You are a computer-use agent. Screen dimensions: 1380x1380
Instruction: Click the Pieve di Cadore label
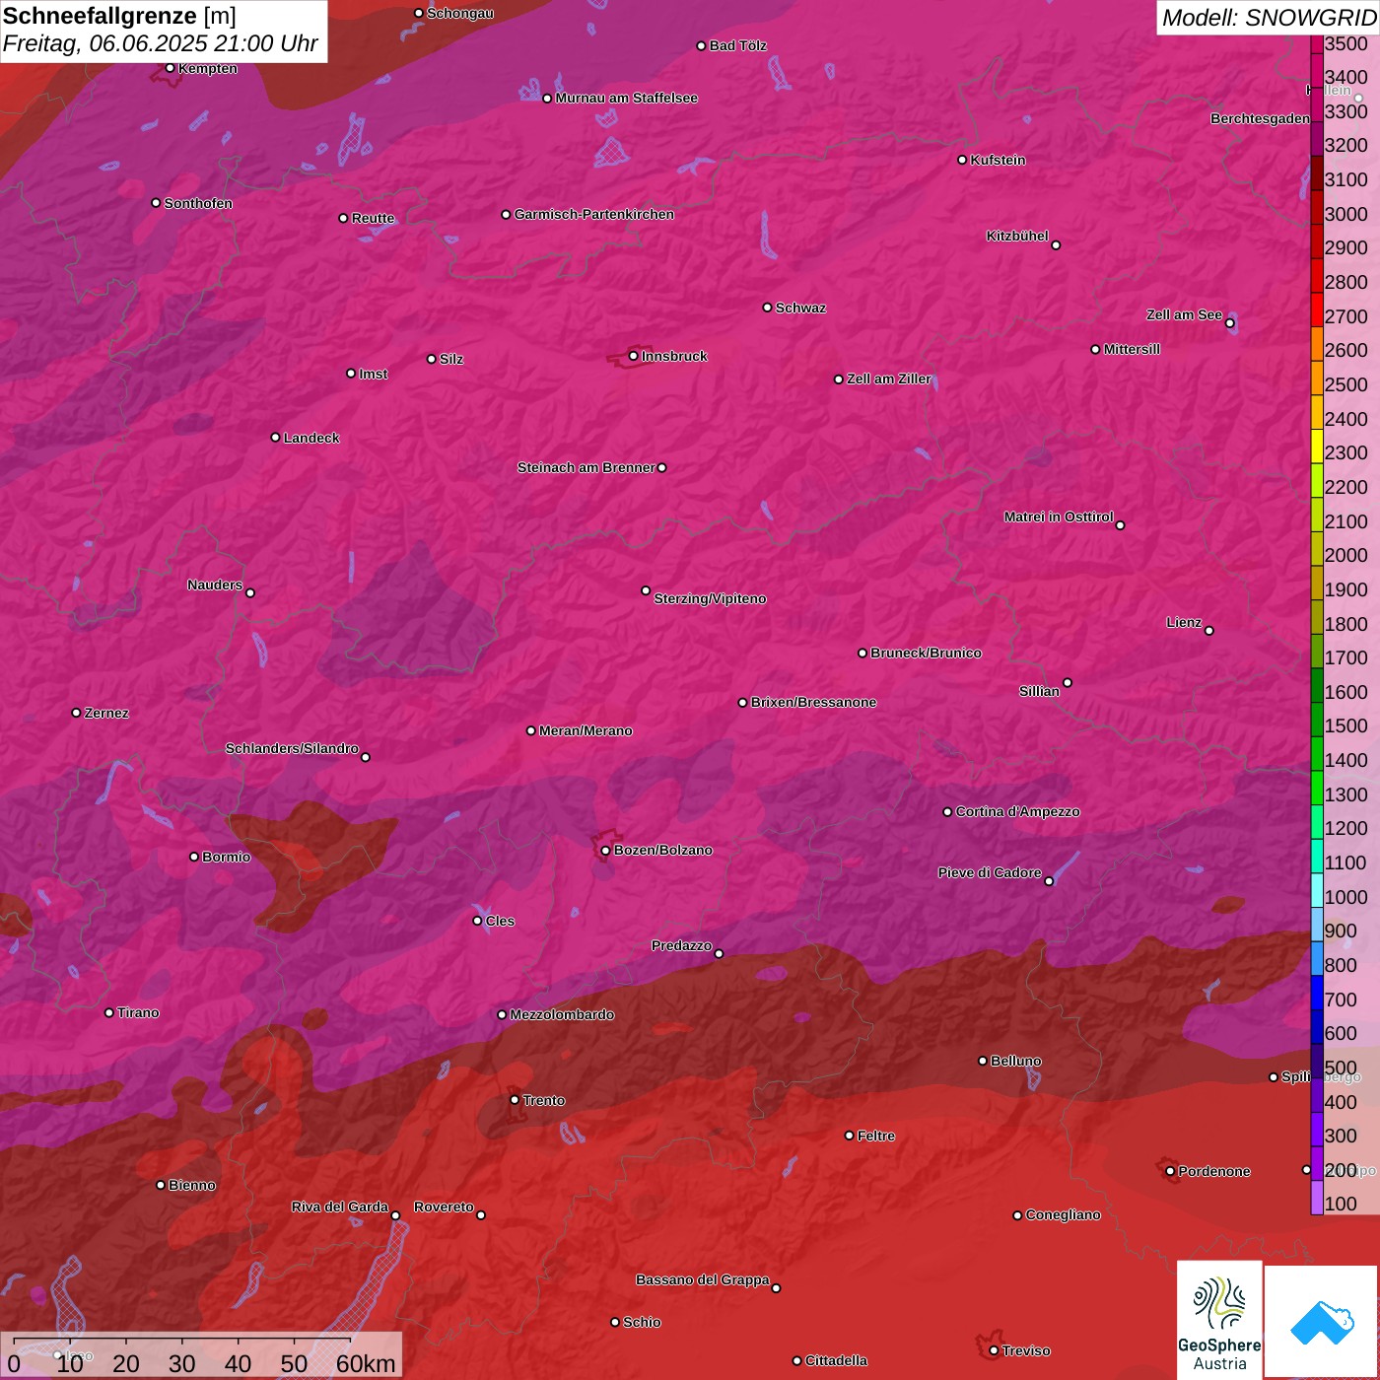click(990, 872)
